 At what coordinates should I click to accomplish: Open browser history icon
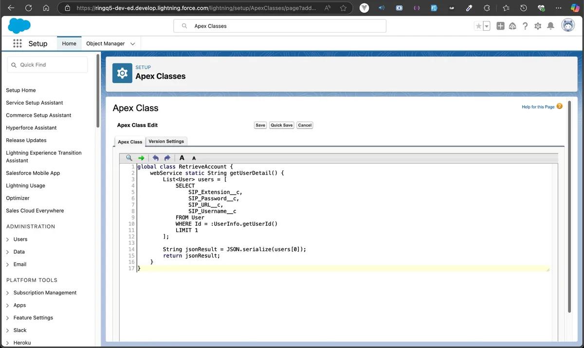pos(523,8)
